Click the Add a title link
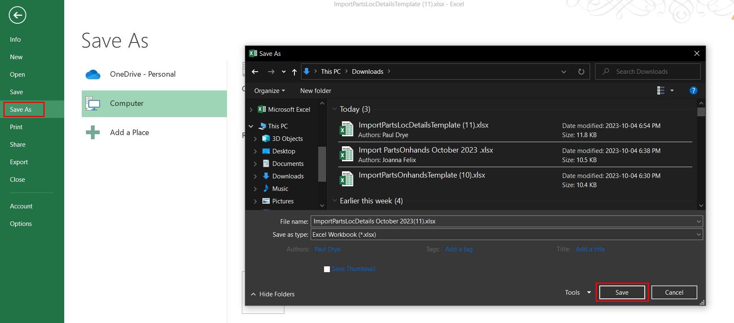Image resolution: width=734 pixels, height=323 pixels. (590, 249)
